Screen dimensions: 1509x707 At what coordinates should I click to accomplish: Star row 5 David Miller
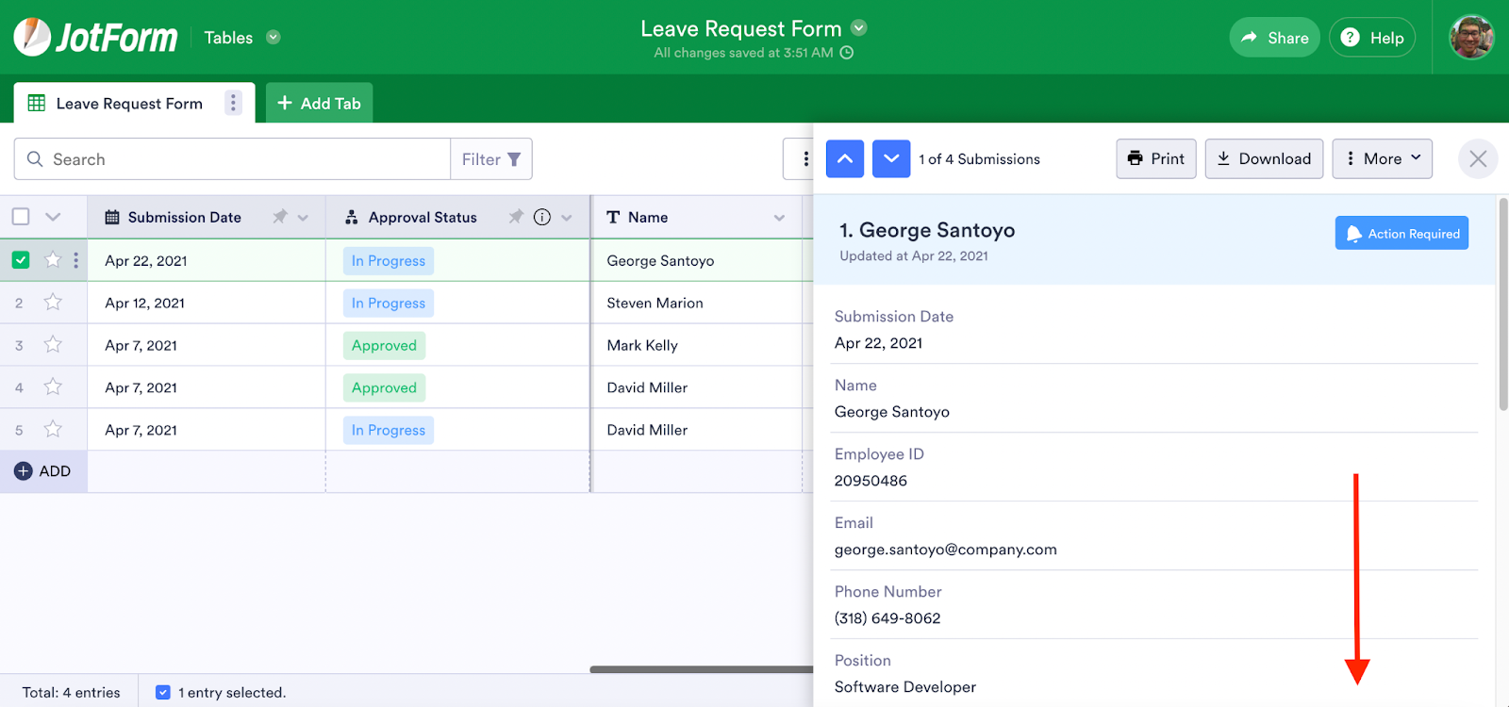(x=53, y=429)
